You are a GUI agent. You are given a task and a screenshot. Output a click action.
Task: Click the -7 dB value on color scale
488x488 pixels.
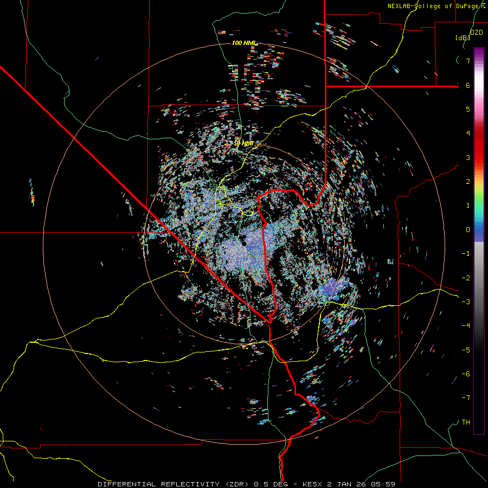pyautogui.click(x=466, y=398)
